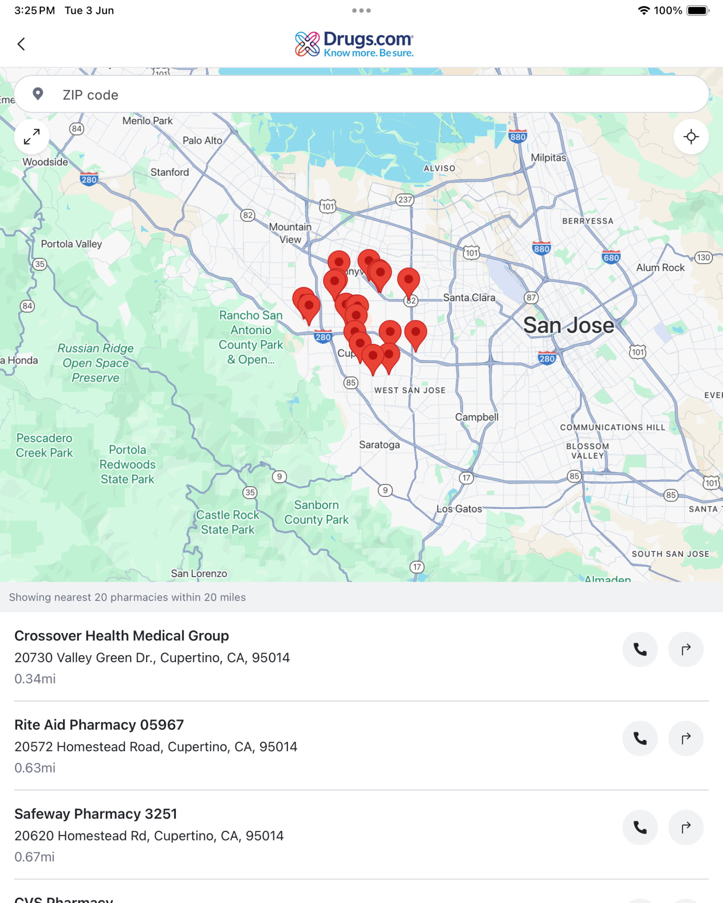Call Safeway Pharmacy 3251
Viewport: 723px width, 903px height.
640,828
